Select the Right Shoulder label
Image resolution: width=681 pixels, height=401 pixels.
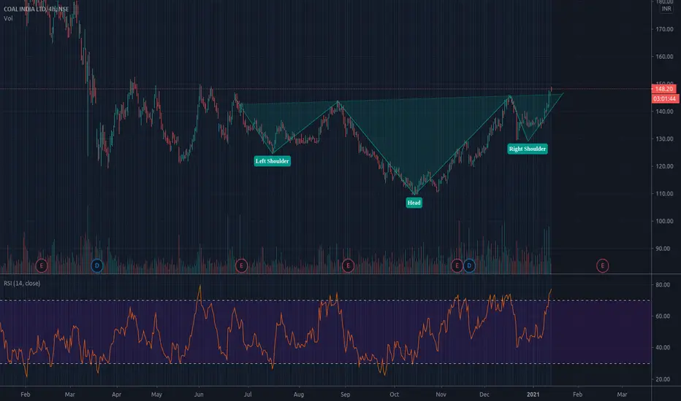point(528,149)
